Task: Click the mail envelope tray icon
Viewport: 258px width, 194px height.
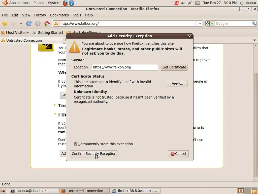Action: pos(198,3)
